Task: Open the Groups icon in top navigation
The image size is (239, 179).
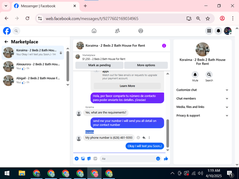Action: point(141,31)
